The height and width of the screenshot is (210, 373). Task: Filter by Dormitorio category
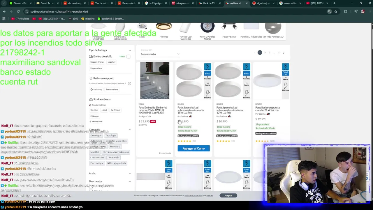coord(113,157)
